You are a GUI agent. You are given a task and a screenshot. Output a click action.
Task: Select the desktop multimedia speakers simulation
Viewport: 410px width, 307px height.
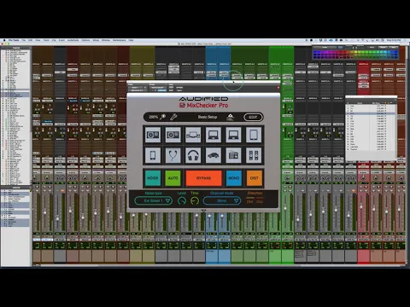[193, 135]
